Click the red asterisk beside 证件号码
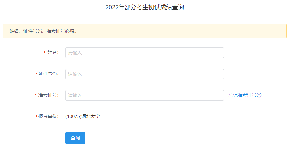 point(36,74)
